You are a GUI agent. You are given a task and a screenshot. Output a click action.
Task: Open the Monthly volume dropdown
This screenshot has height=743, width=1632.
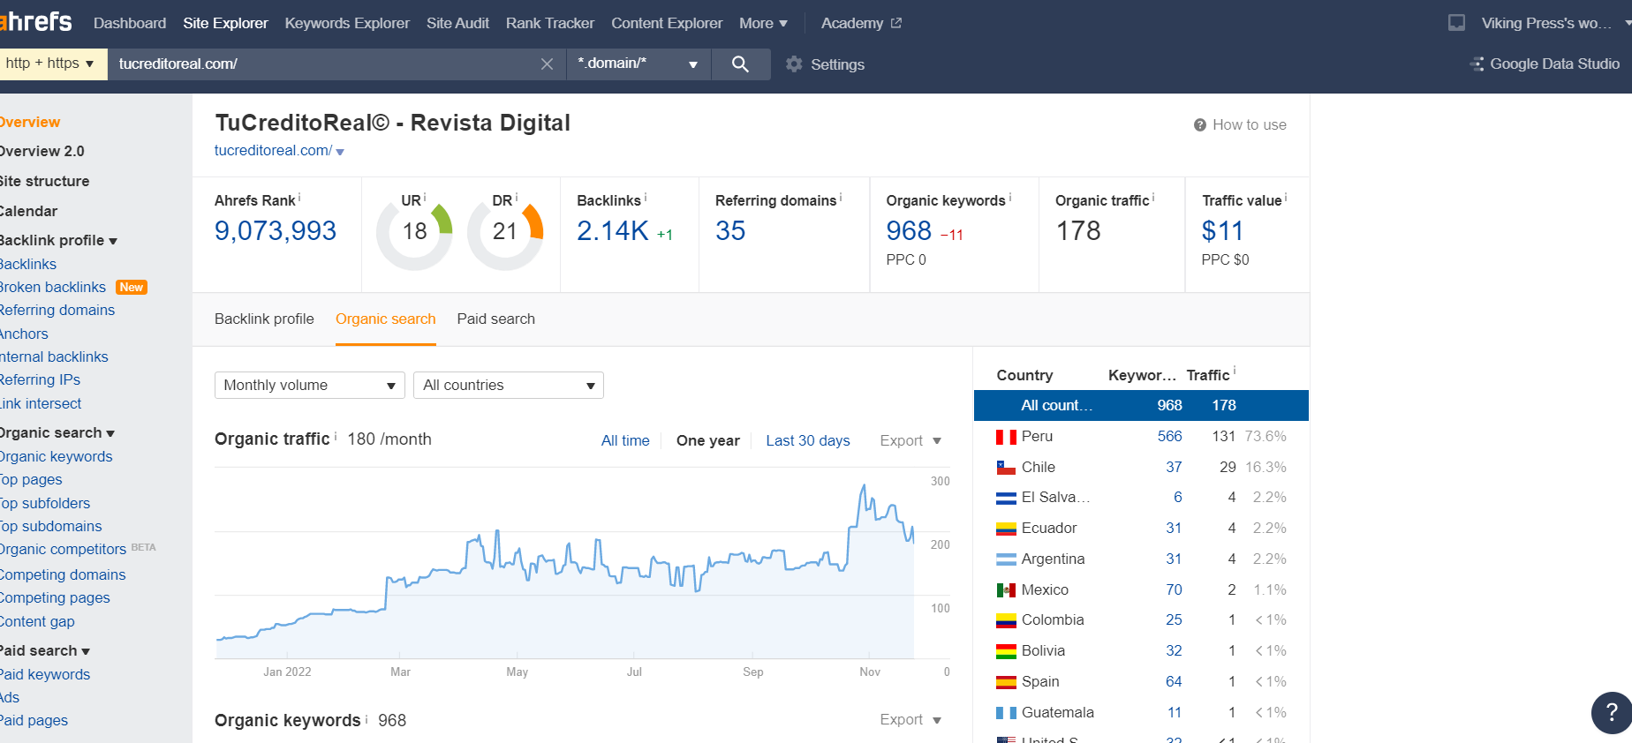tap(309, 386)
